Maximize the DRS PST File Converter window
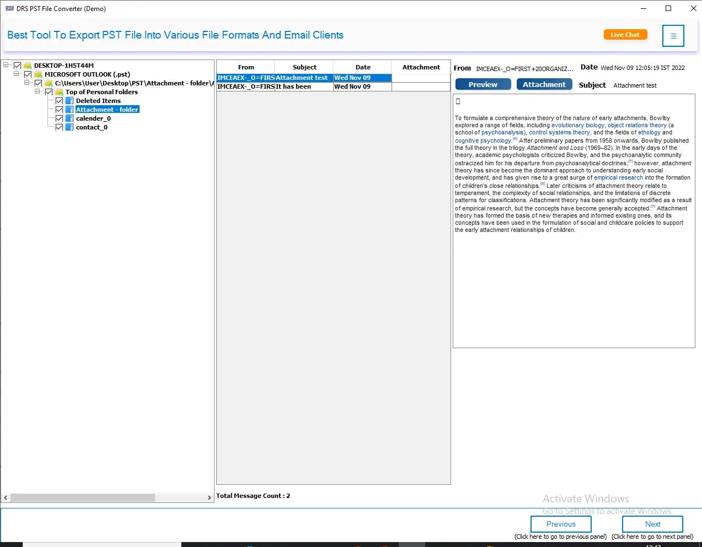 [x=668, y=8]
